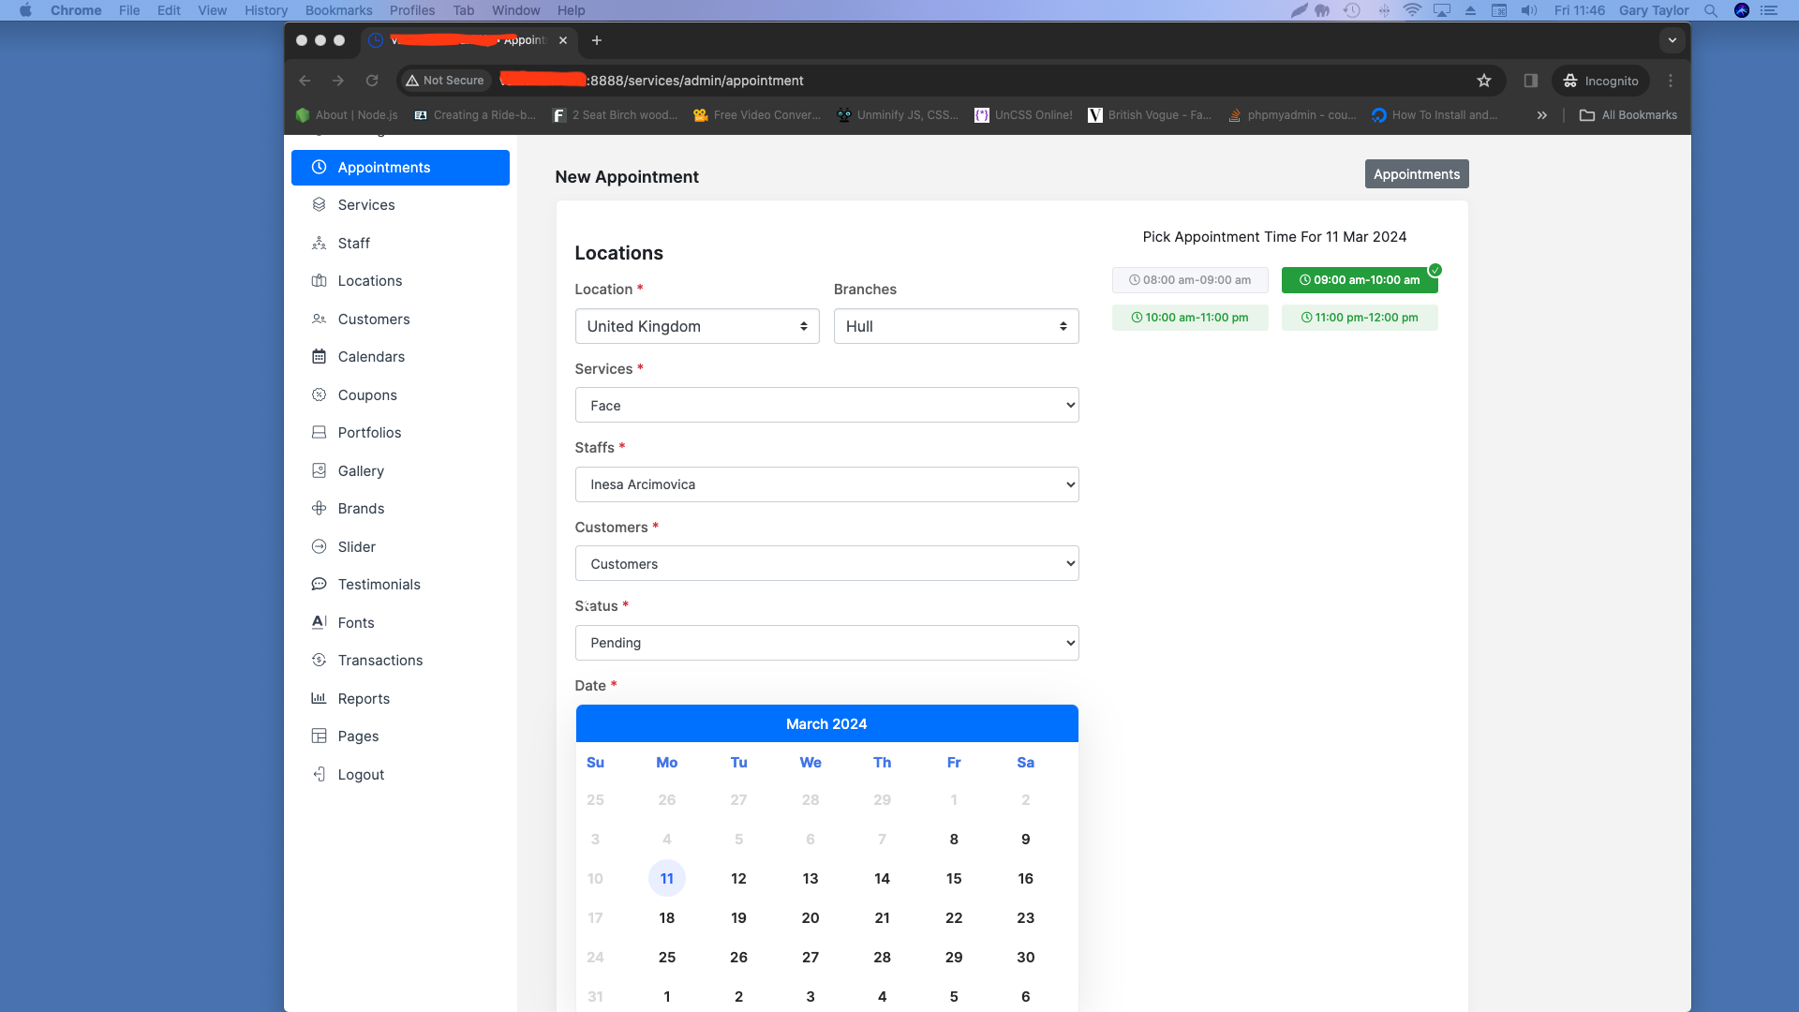Click the Logout icon
Image resolution: width=1799 pixels, height=1012 pixels.
point(319,774)
